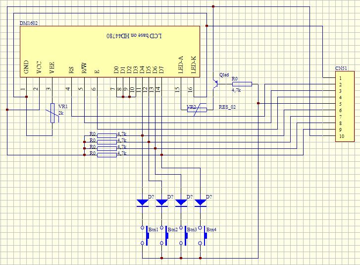Click the GND pin label on LCD

coord(26,67)
